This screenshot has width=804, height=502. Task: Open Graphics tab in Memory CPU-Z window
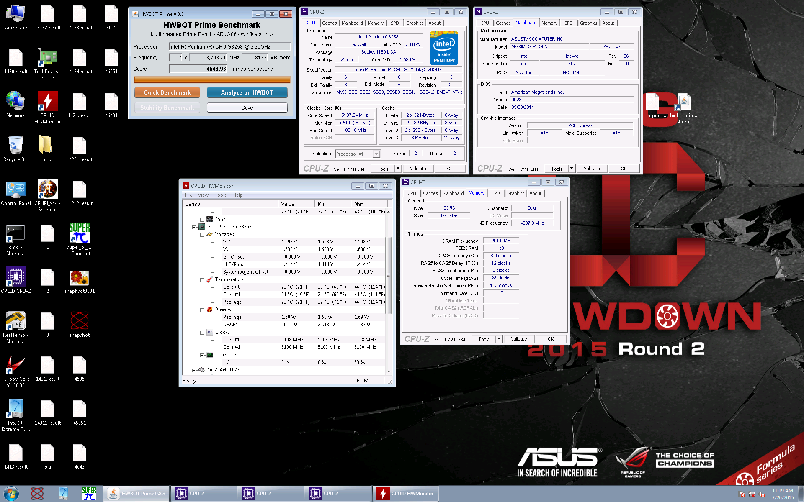(x=515, y=193)
